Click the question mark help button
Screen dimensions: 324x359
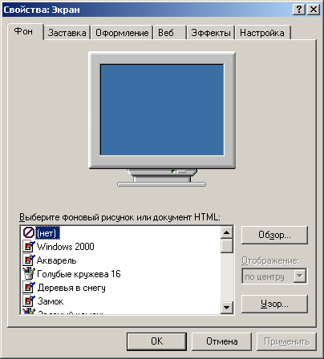(x=299, y=10)
